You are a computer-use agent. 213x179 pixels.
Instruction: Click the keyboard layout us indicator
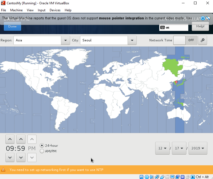pyautogui.click(x=174, y=27)
